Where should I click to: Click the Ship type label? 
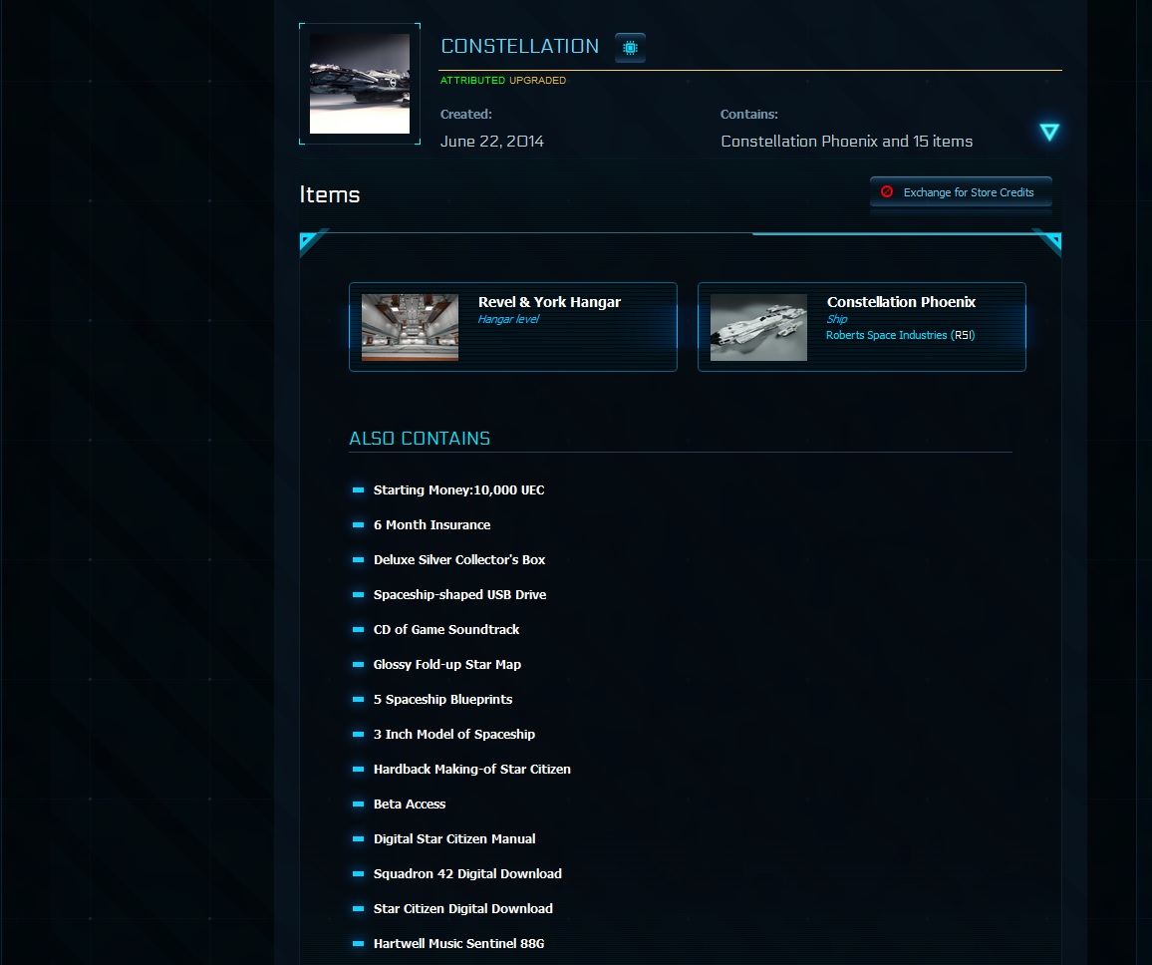point(837,319)
